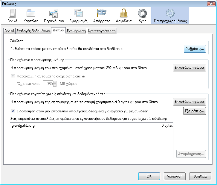This screenshot has height=185, width=217.
Task: Open help via Βοήθεια button
Action: [x=200, y=176]
